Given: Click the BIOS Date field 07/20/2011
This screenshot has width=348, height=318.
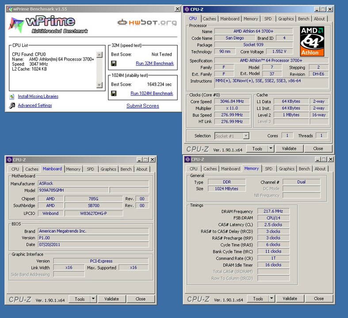Looking at the screenshot, I should coord(93,244).
